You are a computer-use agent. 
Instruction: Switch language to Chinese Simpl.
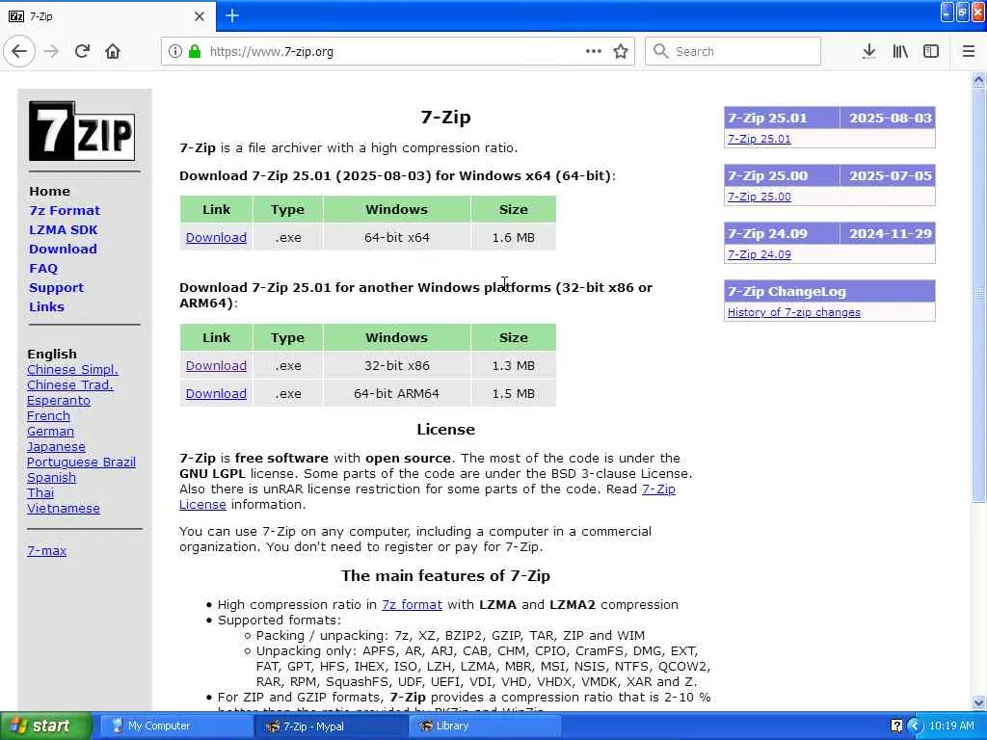pyautogui.click(x=72, y=370)
